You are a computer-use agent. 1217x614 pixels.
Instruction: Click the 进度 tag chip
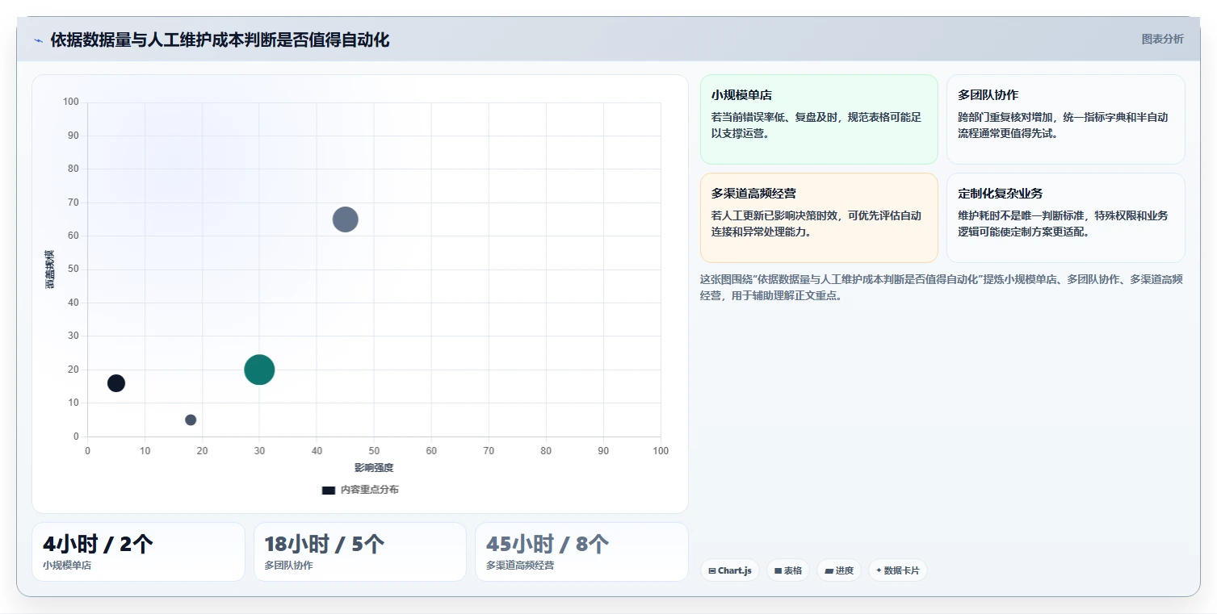[x=839, y=570]
